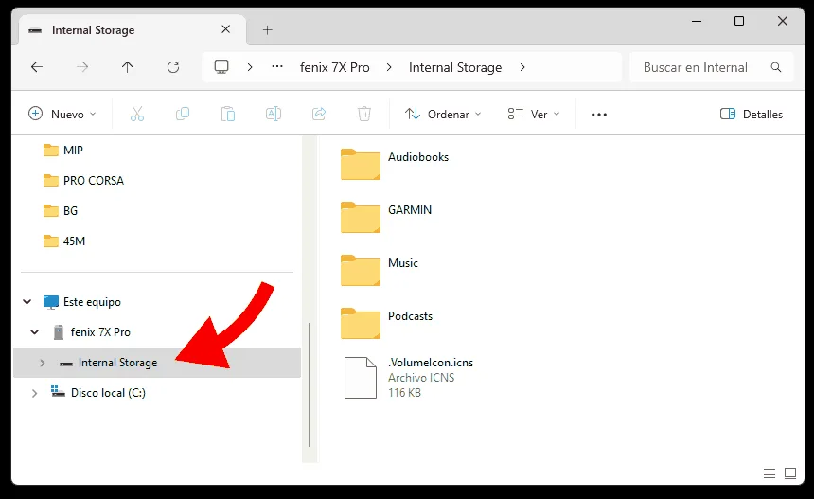Select PRO CORSA folder in sidebar
814x499 pixels.
pyautogui.click(x=94, y=181)
